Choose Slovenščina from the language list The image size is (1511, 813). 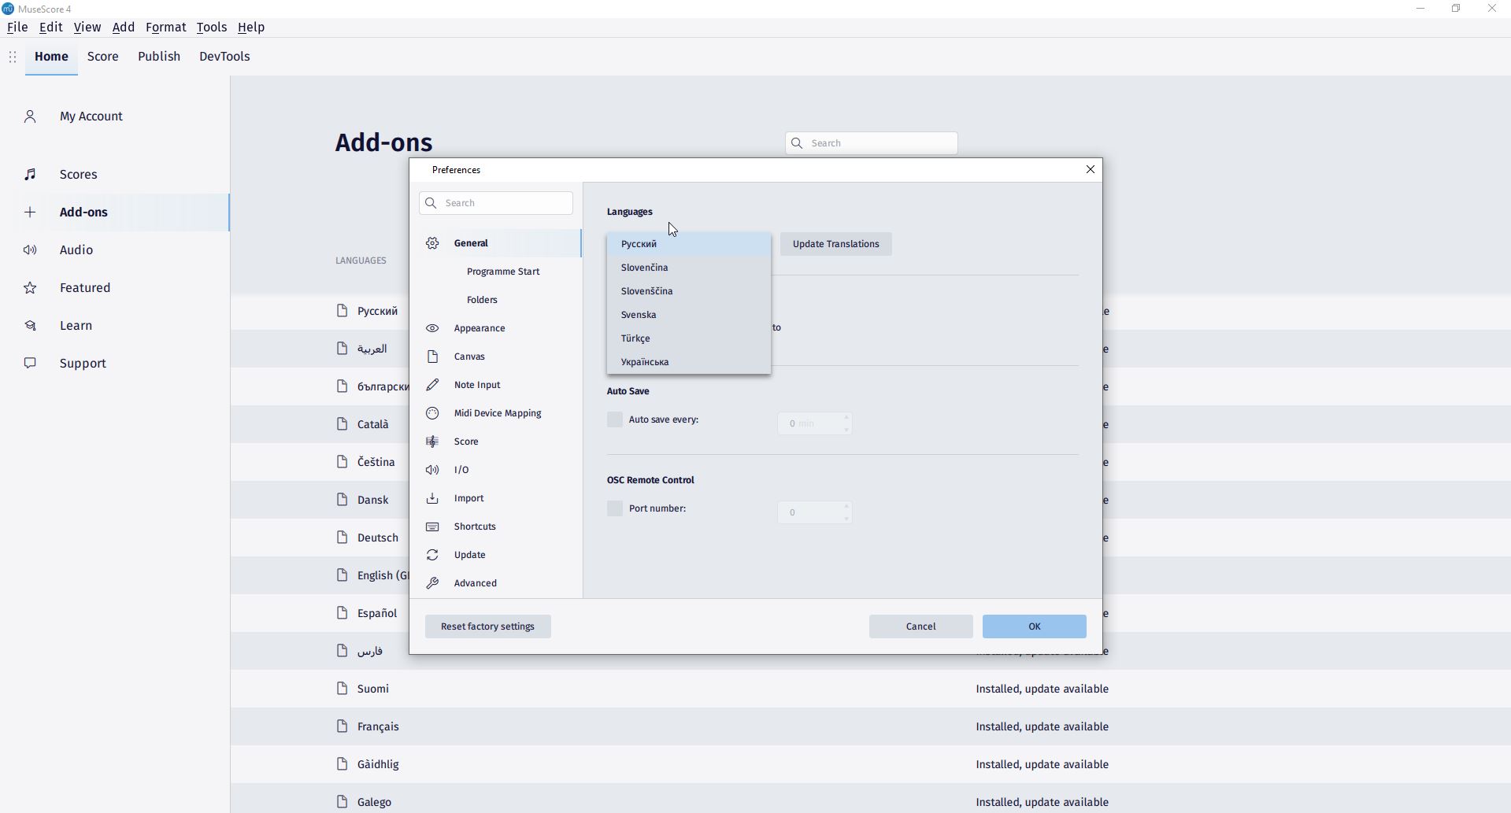coord(689,291)
